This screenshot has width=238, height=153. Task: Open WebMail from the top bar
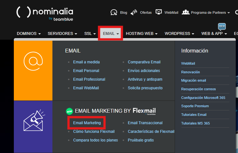click(x=171, y=12)
